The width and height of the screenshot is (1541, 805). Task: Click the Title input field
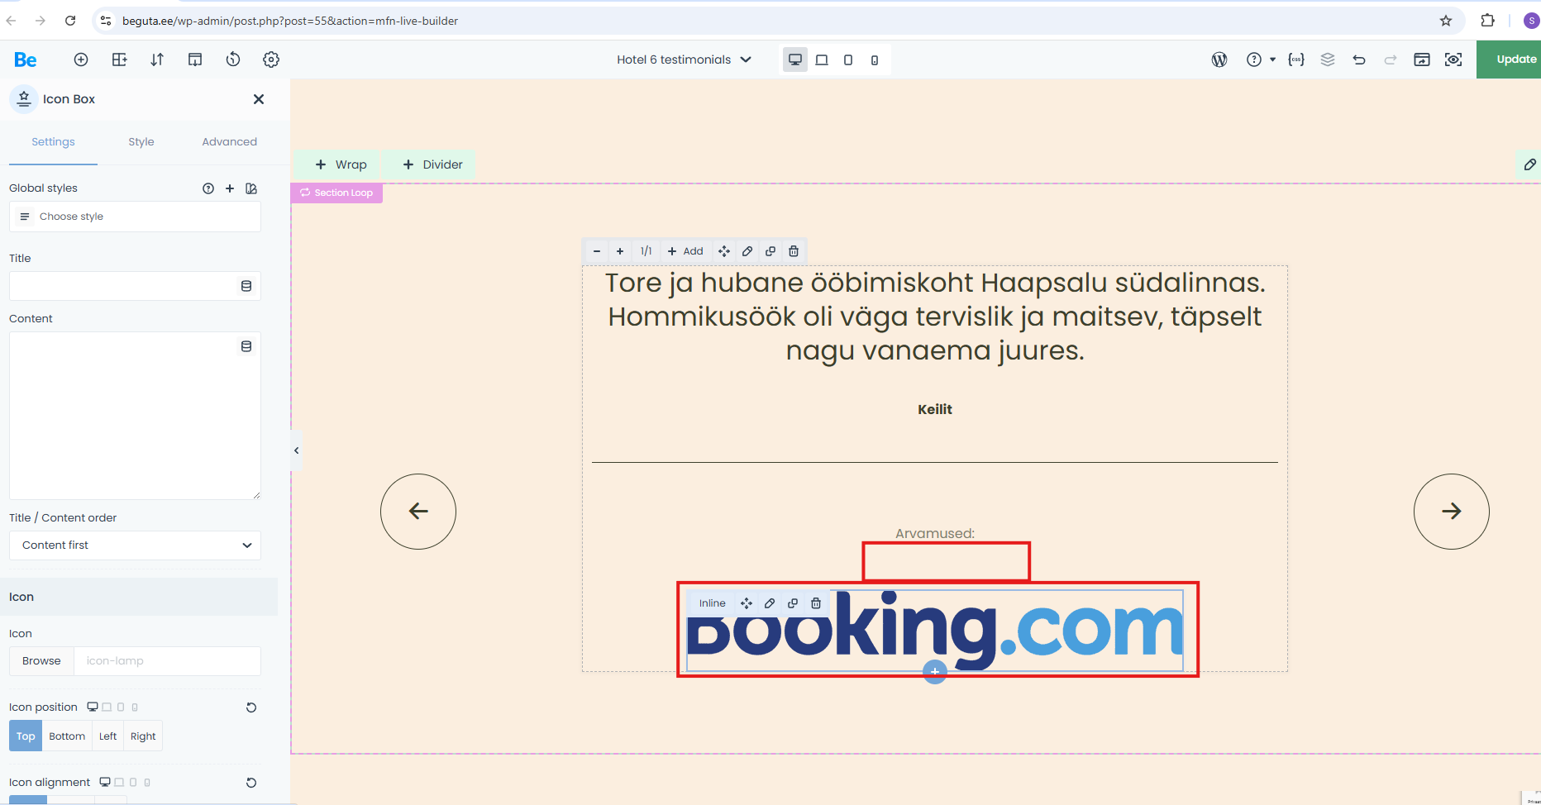[x=124, y=286]
